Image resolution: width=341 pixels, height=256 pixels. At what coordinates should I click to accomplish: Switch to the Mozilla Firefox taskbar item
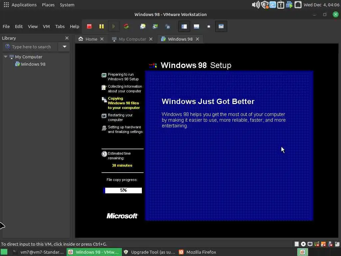[x=197, y=252]
